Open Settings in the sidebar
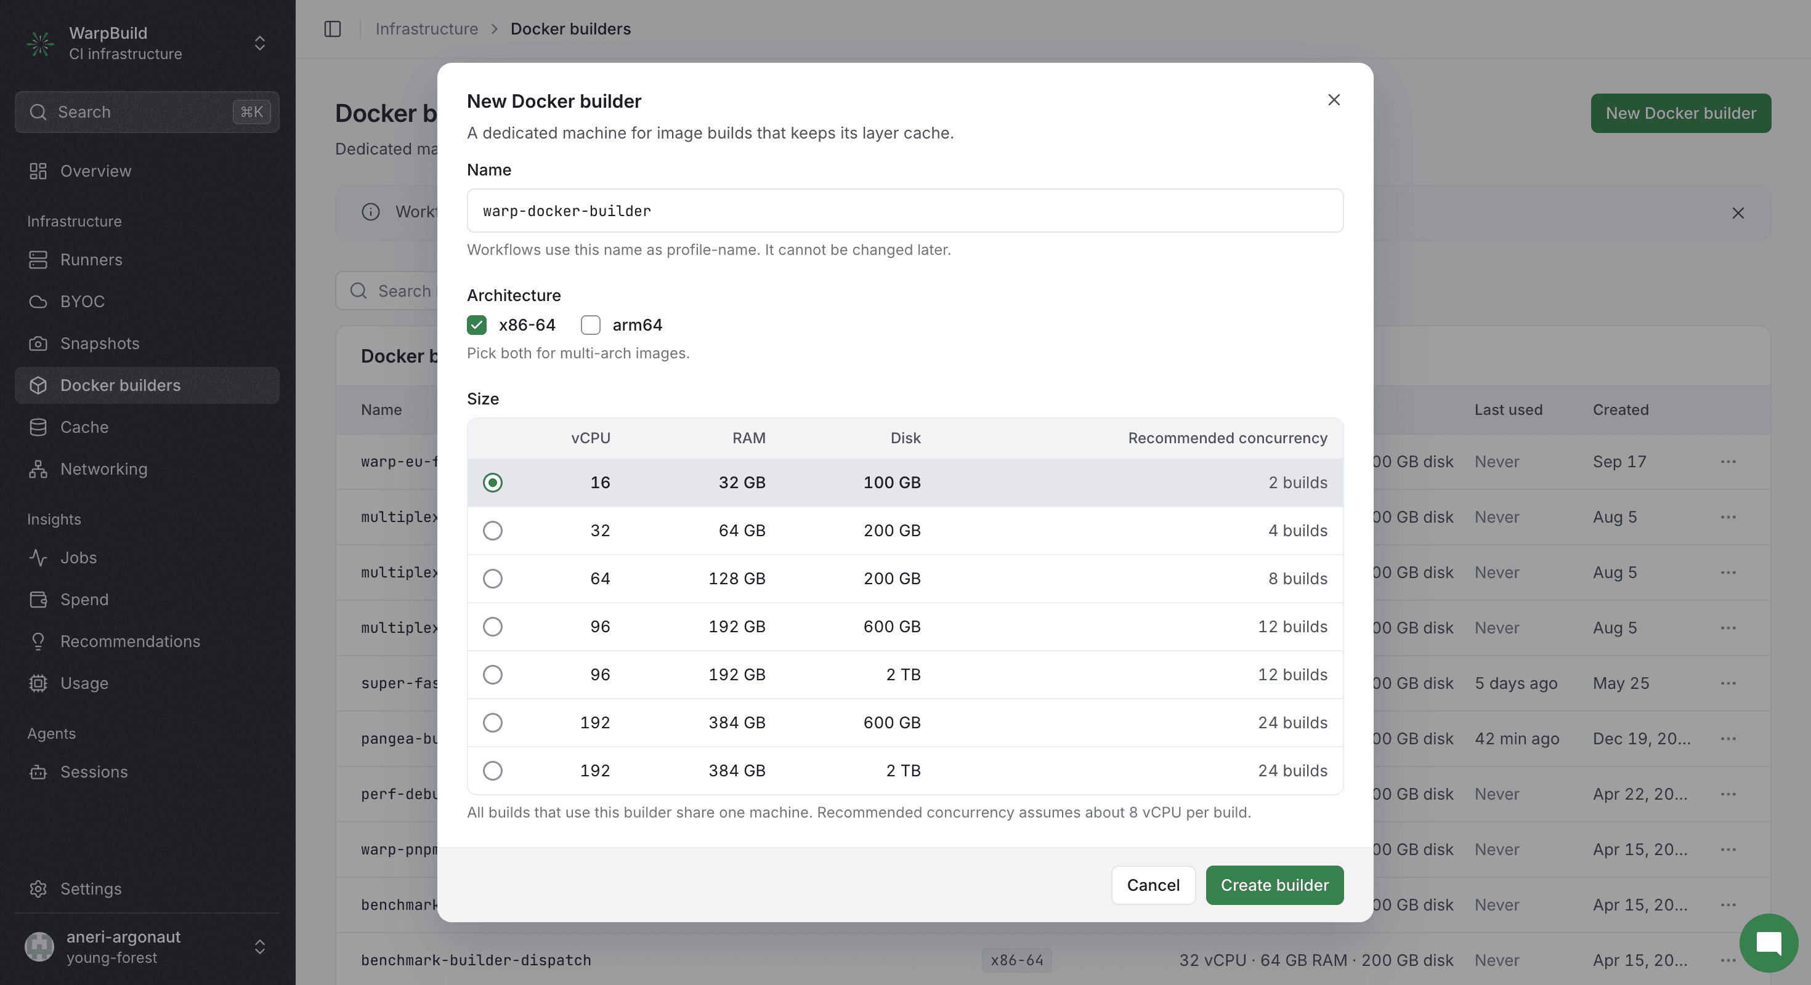1811x985 pixels. click(147, 889)
